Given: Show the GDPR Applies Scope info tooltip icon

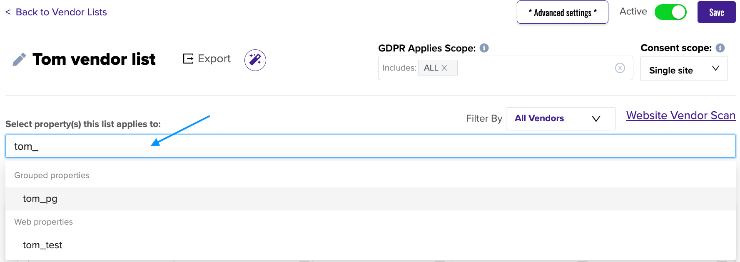Looking at the screenshot, I should [484, 48].
